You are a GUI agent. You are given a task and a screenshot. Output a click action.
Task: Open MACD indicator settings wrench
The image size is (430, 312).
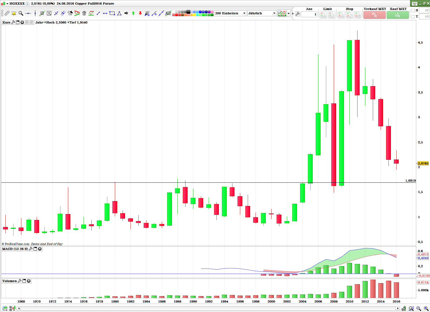coord(31,249)
